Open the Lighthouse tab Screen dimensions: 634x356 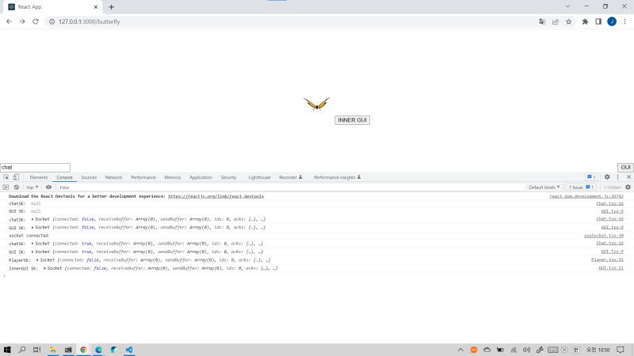point(259,177)
